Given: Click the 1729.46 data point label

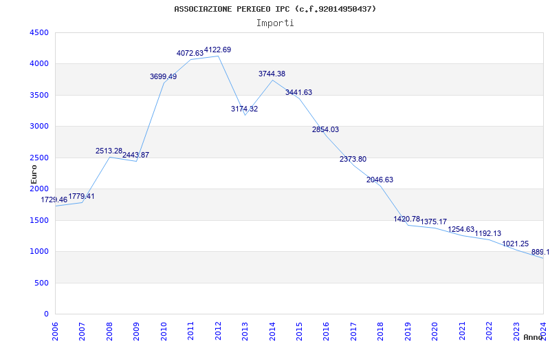Looking at the screenshot, I should pyautogui.click(x=54, y=200).
